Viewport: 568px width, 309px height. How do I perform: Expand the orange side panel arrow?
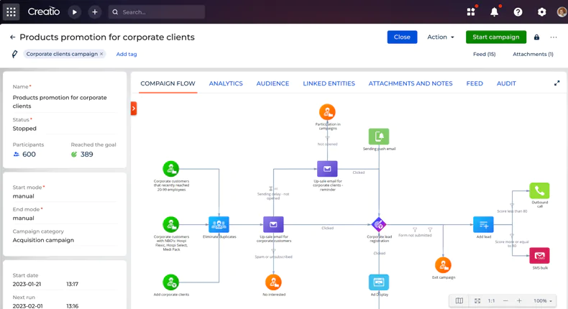click(134, 109)
